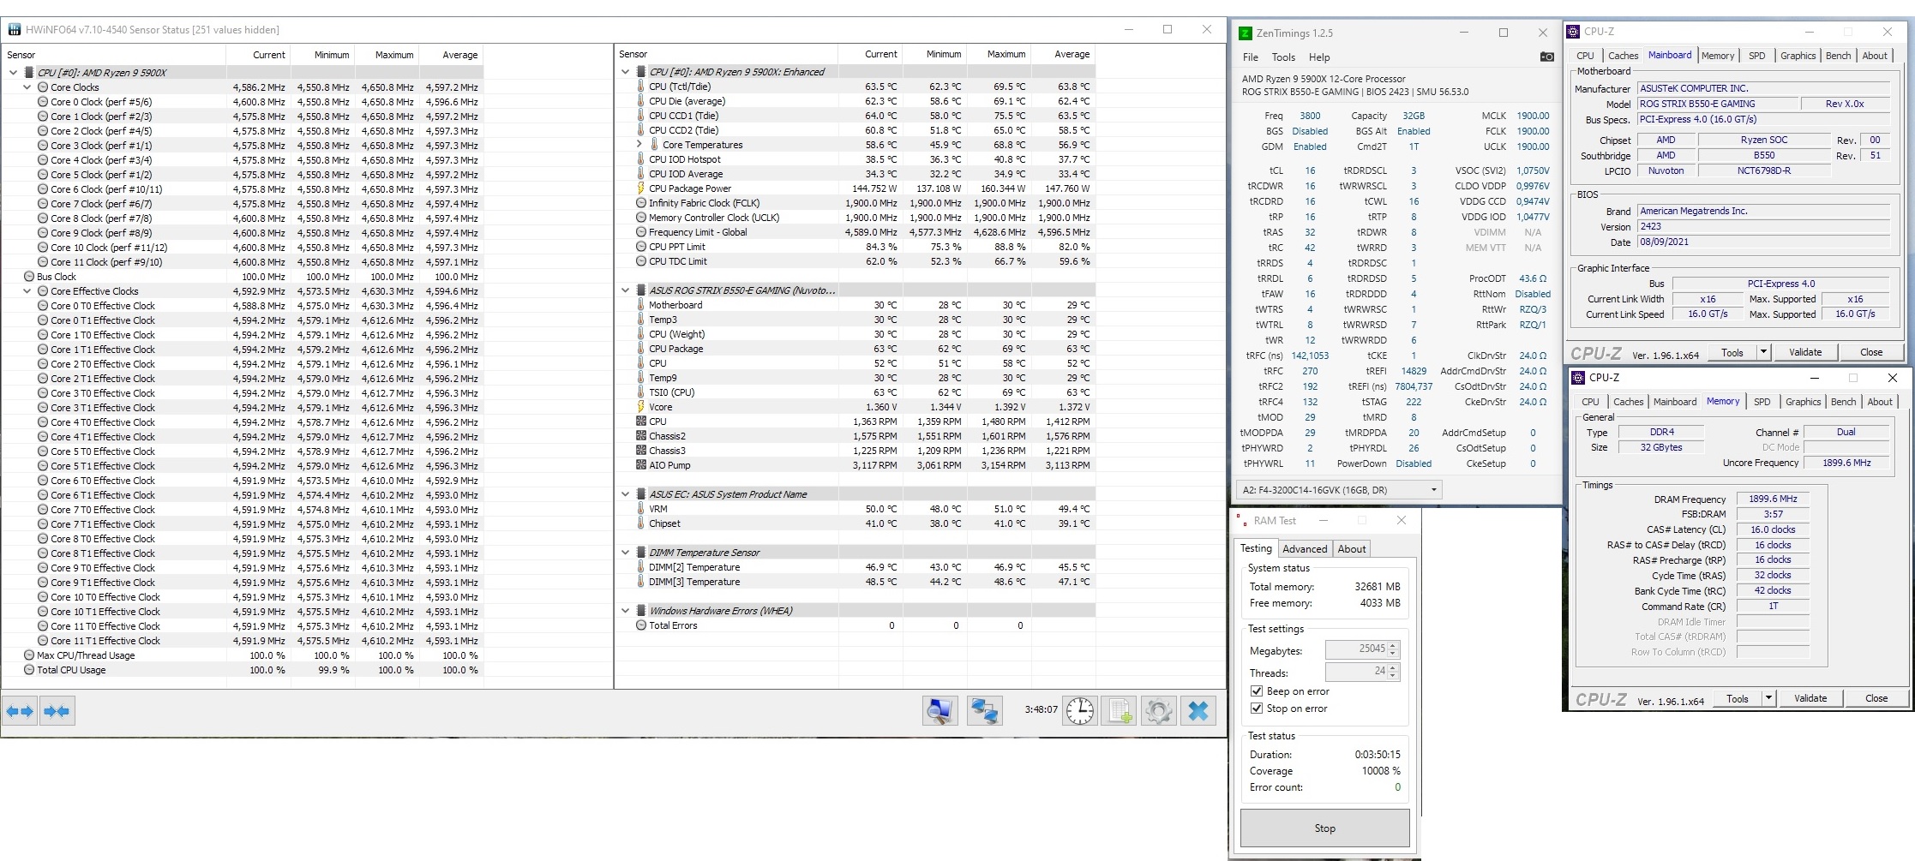Collapse the Core Effective Clocks group
The height and width of the screenshot is (861, 1915).
coord(27,291)
